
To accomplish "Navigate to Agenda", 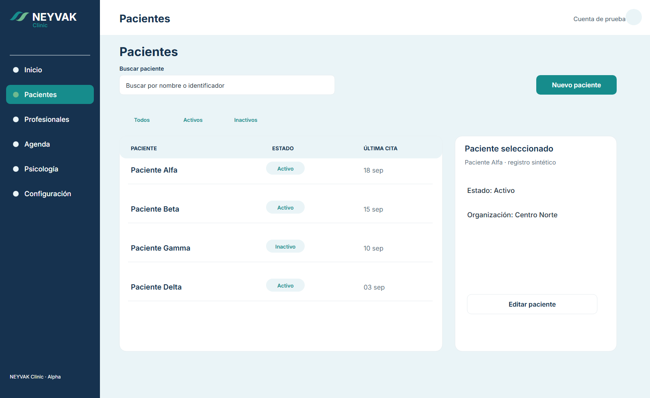I will pyautogui.click(x=50, y=144).
